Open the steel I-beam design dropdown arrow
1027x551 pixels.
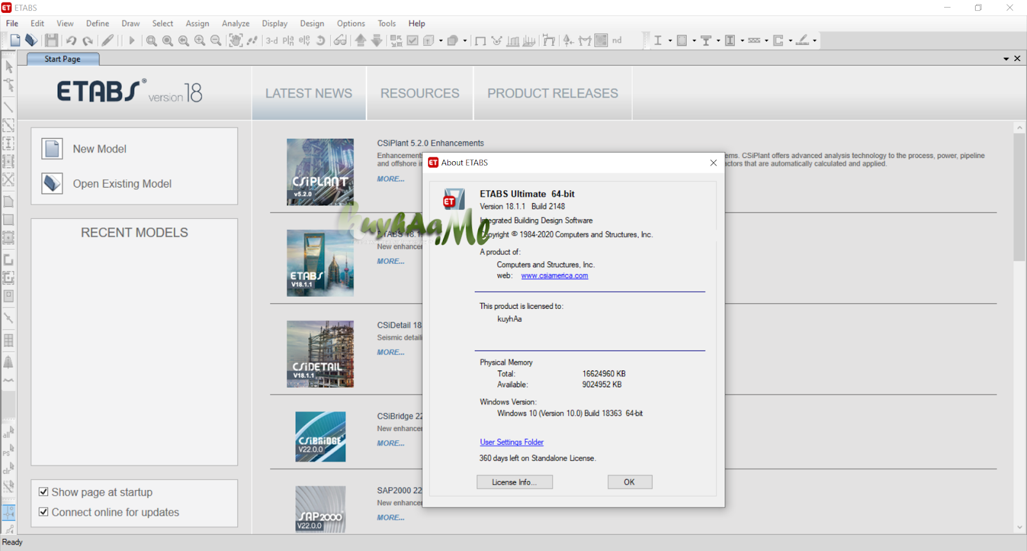click(x=670, y=40)
